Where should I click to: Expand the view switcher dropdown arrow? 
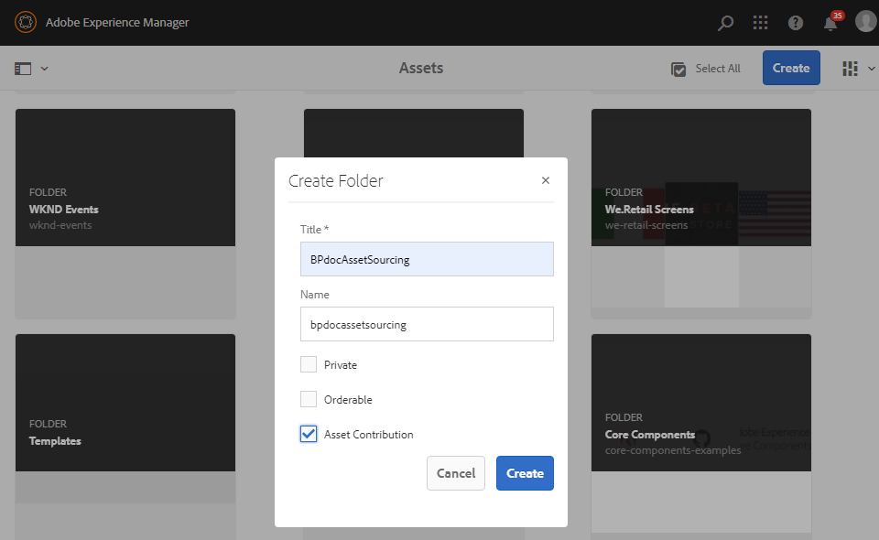point(871,69)
